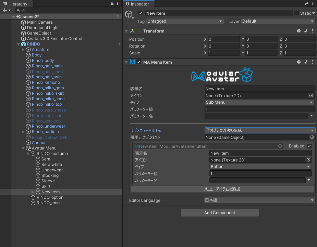This screenshot has height=247, width=317.
Task: Open the object picker for the nested New item reference
Action: point(280,146)
